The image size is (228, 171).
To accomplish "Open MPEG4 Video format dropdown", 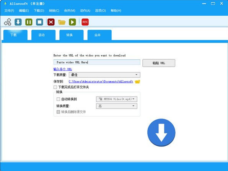I will coord(117,99).
